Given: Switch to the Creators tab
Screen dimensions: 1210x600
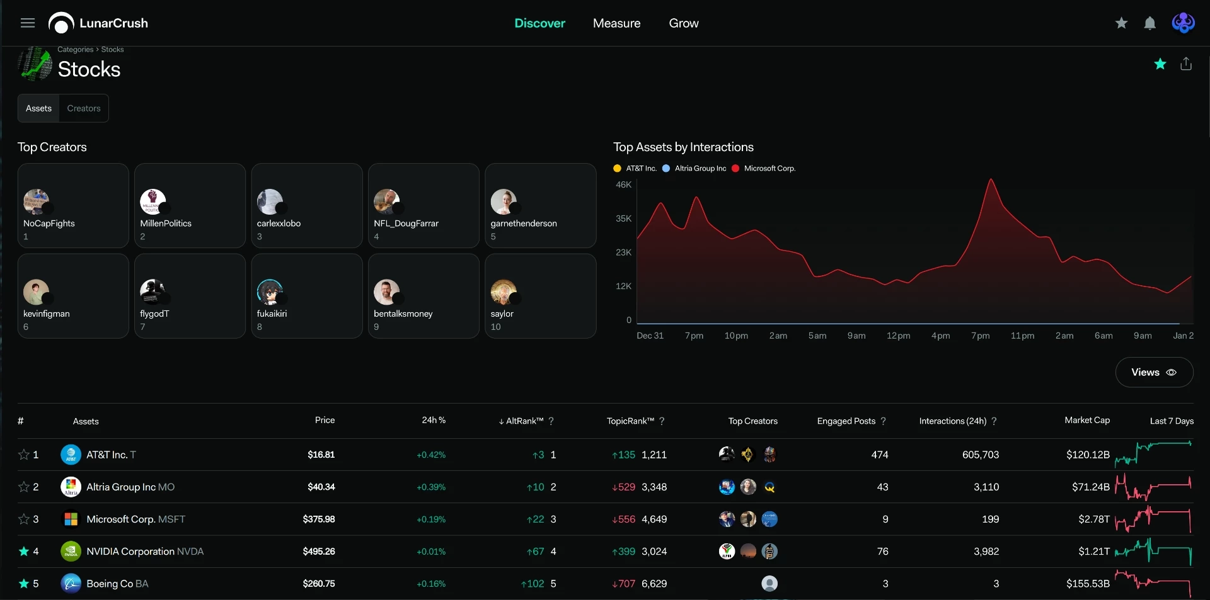Looking at the screenshot, I should coord(84,108).
